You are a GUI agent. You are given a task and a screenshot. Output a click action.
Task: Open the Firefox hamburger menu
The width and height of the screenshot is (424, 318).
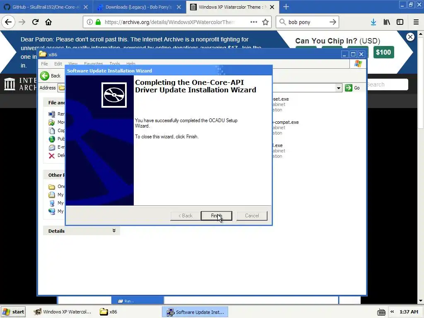click(416, 22)
